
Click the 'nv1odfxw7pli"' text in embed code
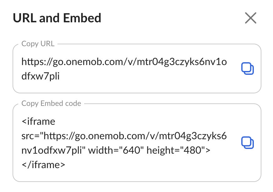click(53, 150)
